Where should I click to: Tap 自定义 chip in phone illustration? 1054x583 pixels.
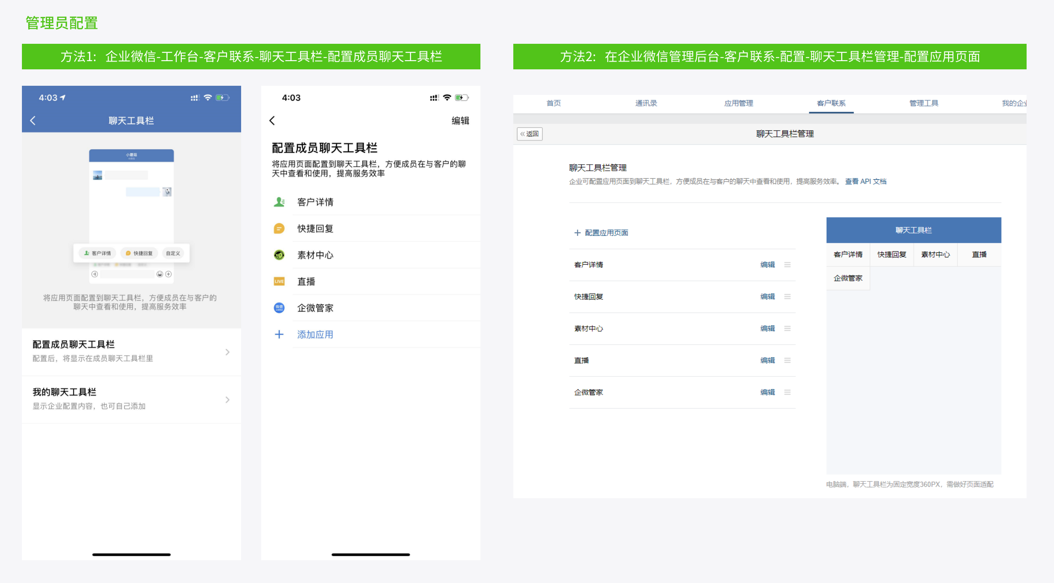point(173,253)
